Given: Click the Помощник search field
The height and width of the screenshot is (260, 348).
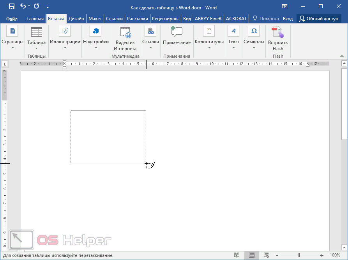Looking at the screenshot, I should pos(266,19).
